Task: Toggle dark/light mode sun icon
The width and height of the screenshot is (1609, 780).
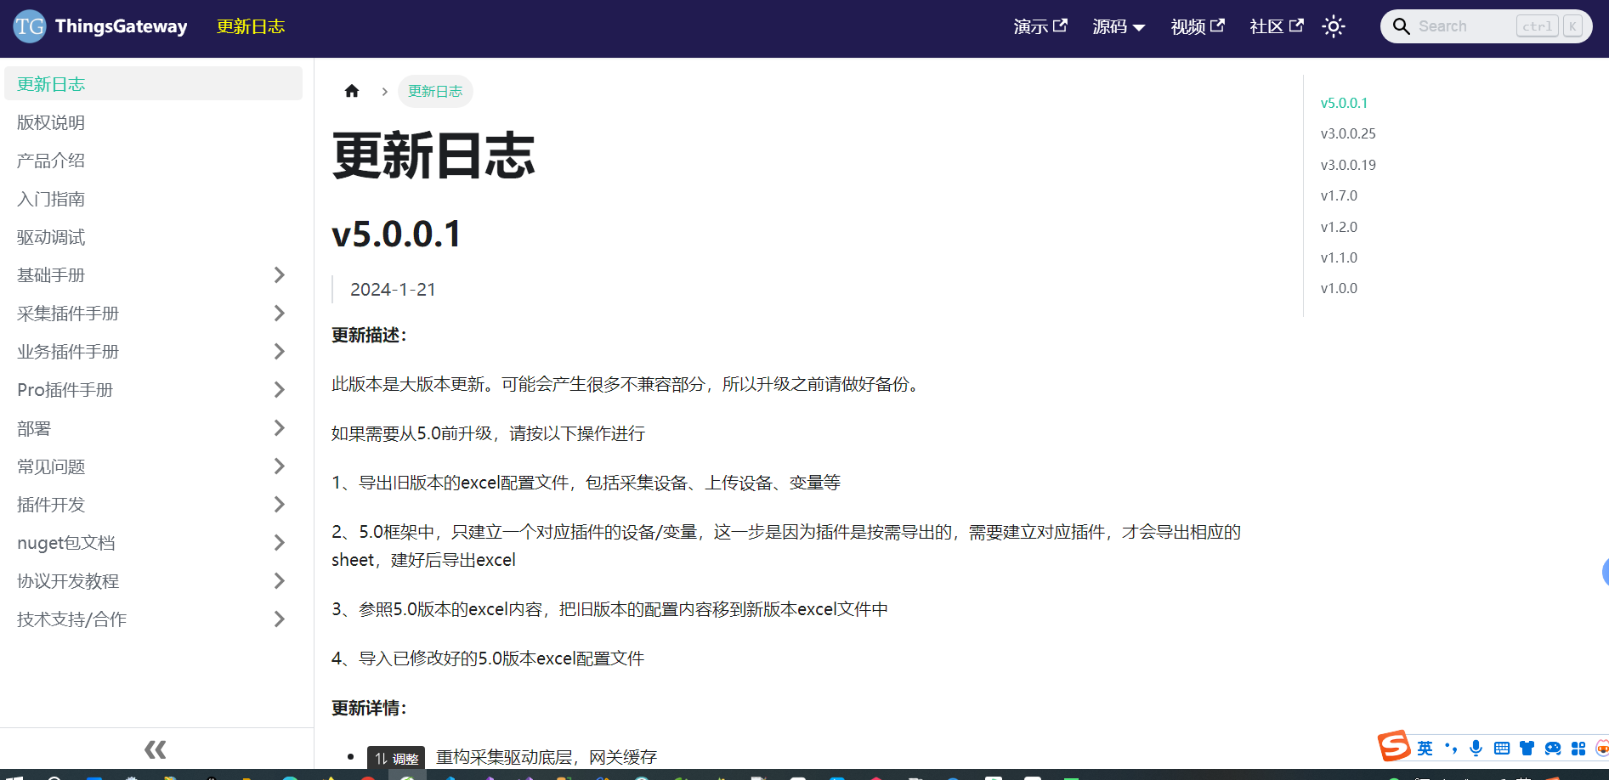Action: click(x=1334, y=26)
